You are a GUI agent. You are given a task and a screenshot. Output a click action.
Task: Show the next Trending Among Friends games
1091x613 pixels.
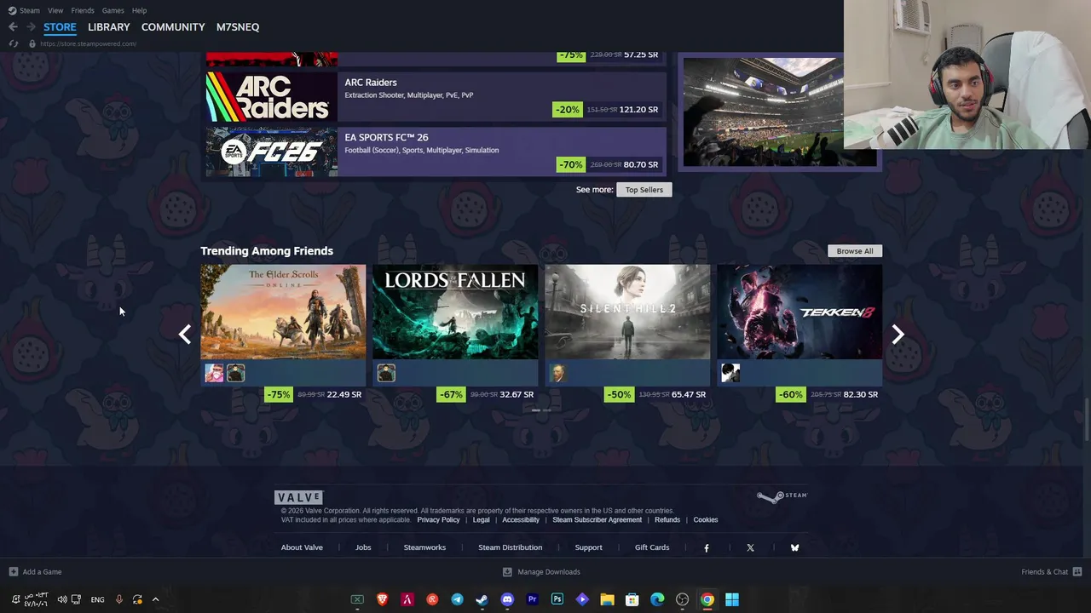click(898, 335)
